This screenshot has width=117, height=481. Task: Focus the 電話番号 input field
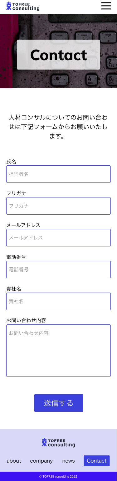tap(58, 270)
